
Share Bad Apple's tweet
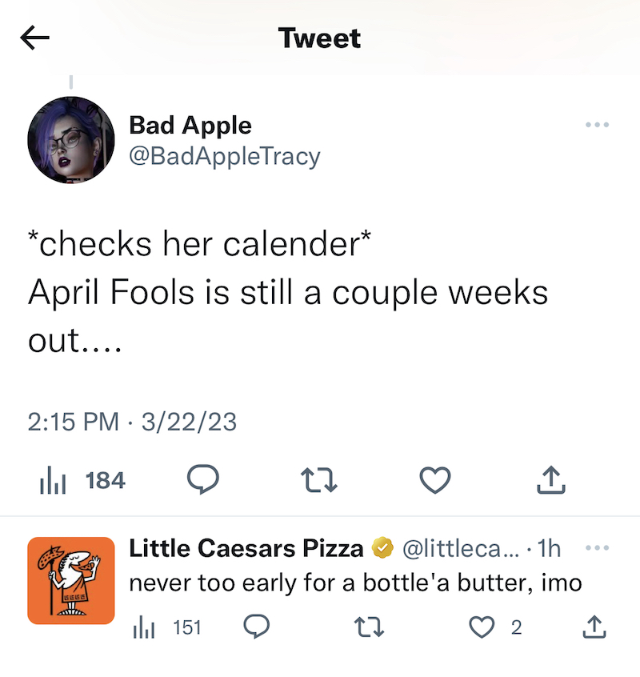point(551,480)
